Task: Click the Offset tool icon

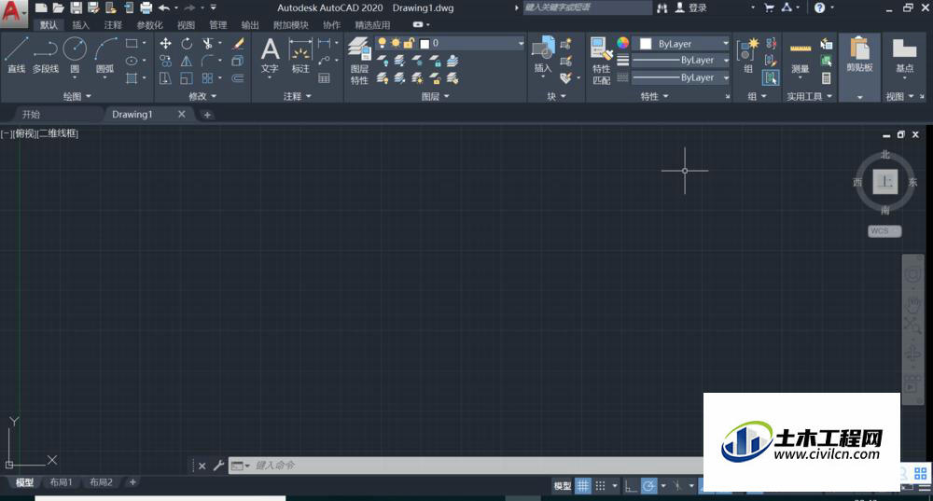Action: point(238,78)
